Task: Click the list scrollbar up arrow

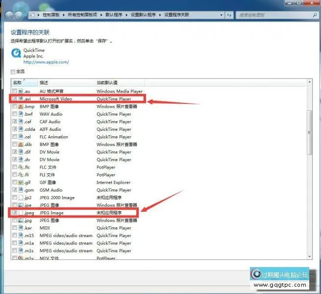Action: (x=310, y=82)
